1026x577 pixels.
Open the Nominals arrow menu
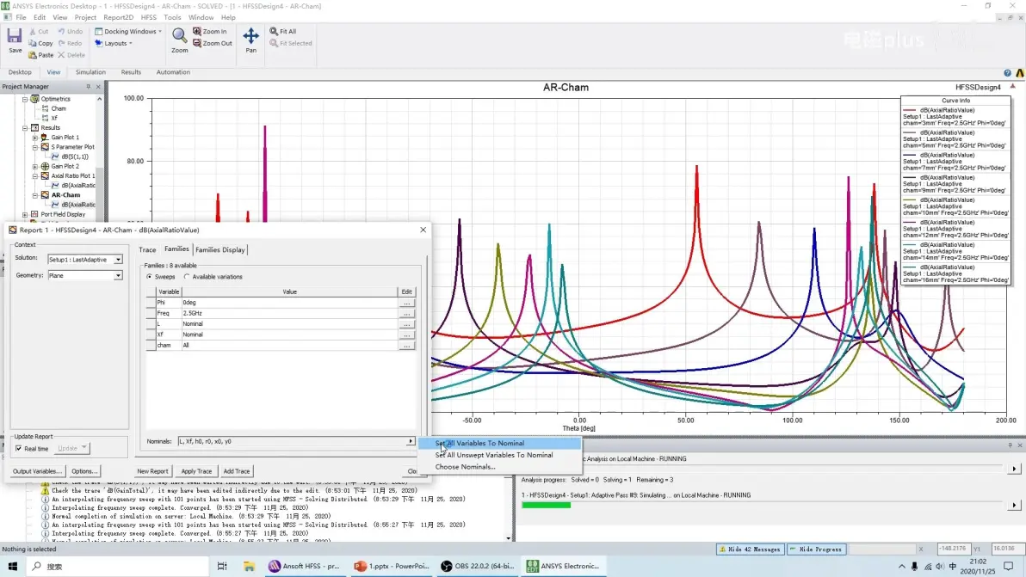pos(411,441)
